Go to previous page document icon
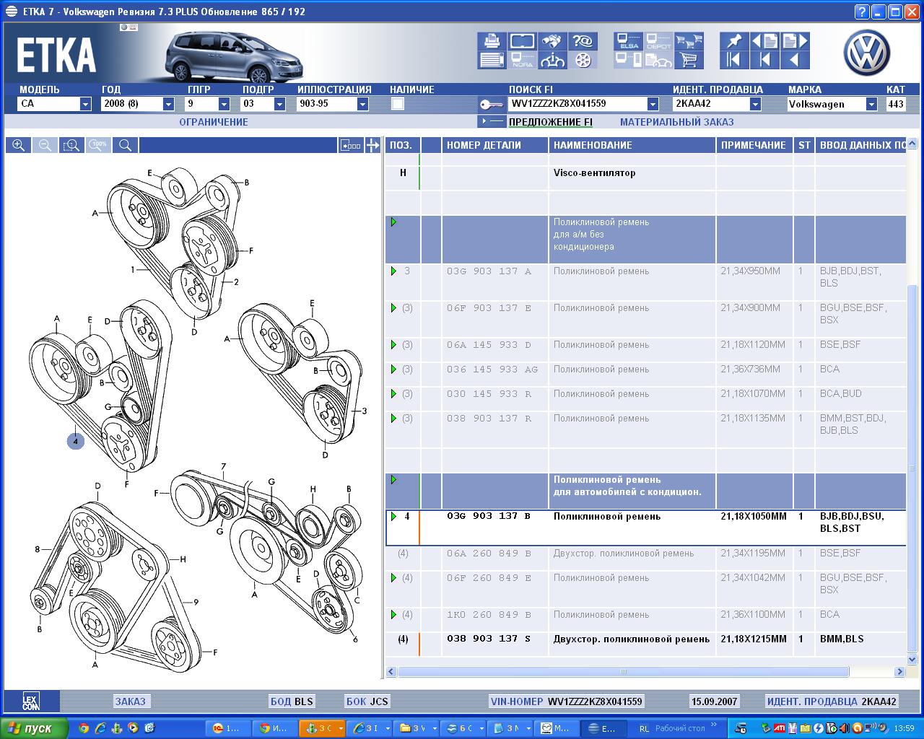This screenshot has width=924, height=739. click(764, 41)
